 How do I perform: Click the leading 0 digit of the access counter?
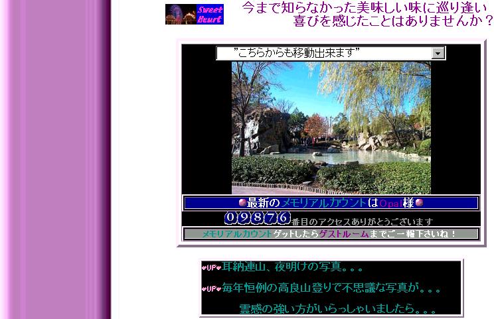click(x=230, y=218)
